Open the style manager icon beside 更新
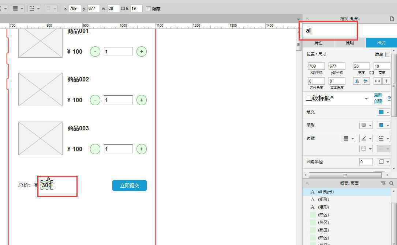Image resolution: width=397 pixels, height=245 pixels. click(389, 98)
